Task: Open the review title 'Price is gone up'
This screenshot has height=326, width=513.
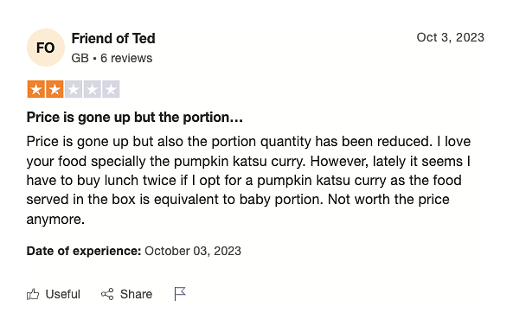Action: (x=134, y=118)
